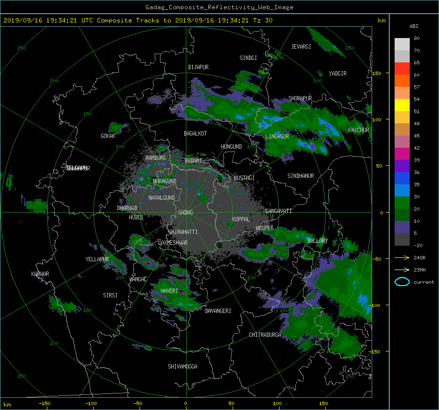The height and width of the screenshot is (410, 439).
Task: Click the BIJAPUR city label
Action: click(198, 67)
